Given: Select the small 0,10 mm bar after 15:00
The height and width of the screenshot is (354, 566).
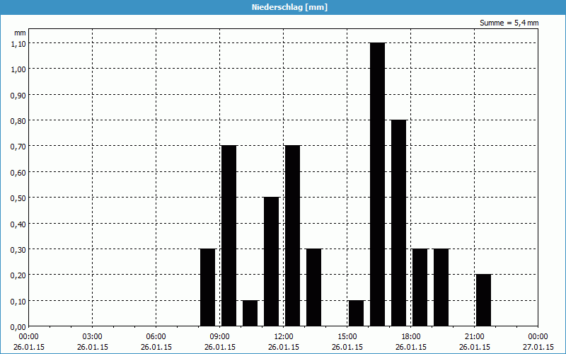Looking at the screenshot, I should 356,312.
